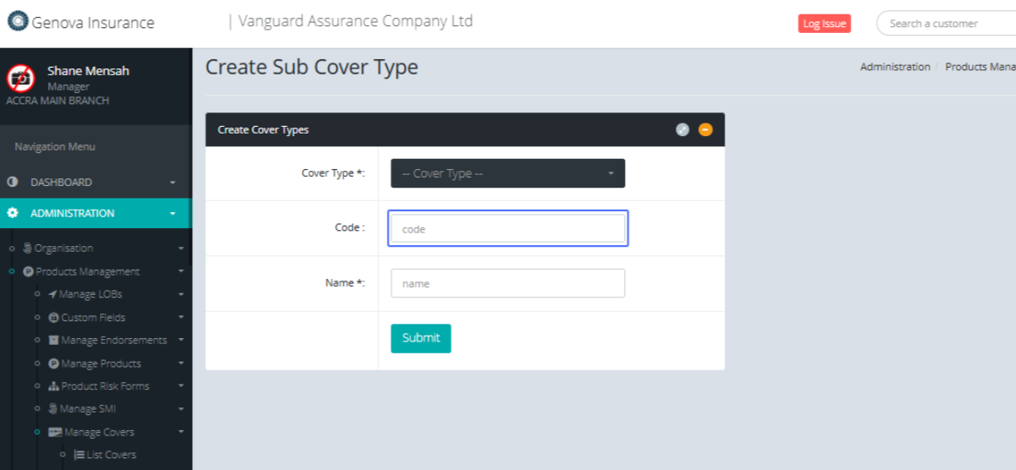
Task: Focus the Name input field
Action: (x=507, y=283)
